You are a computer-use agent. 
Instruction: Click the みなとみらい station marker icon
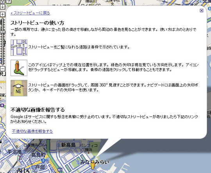click(x=78, y=162)
